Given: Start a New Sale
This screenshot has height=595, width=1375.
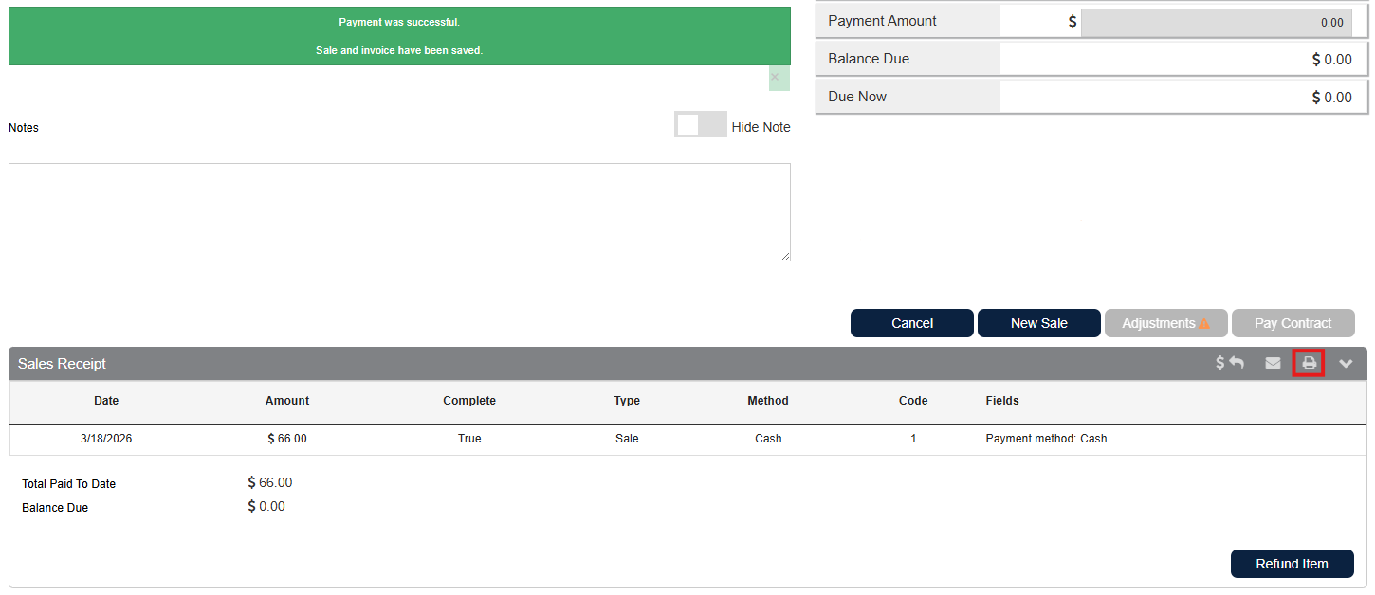Looking at the screenshot, I should [x=1038, y=323].
